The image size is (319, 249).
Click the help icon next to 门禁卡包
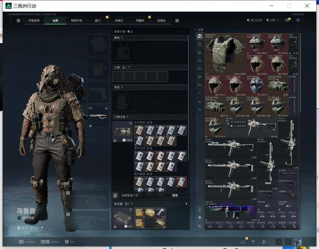pos(128,117)
